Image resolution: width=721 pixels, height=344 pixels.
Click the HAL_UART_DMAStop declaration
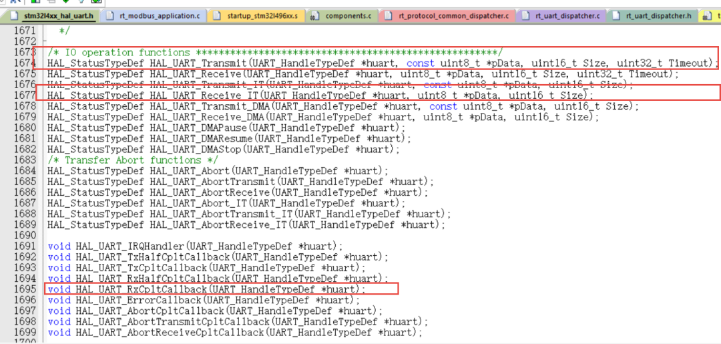click(224, 150)
